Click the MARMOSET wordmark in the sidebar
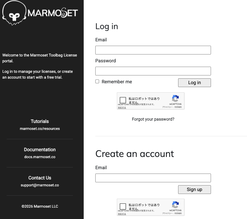 coord(53,13)
